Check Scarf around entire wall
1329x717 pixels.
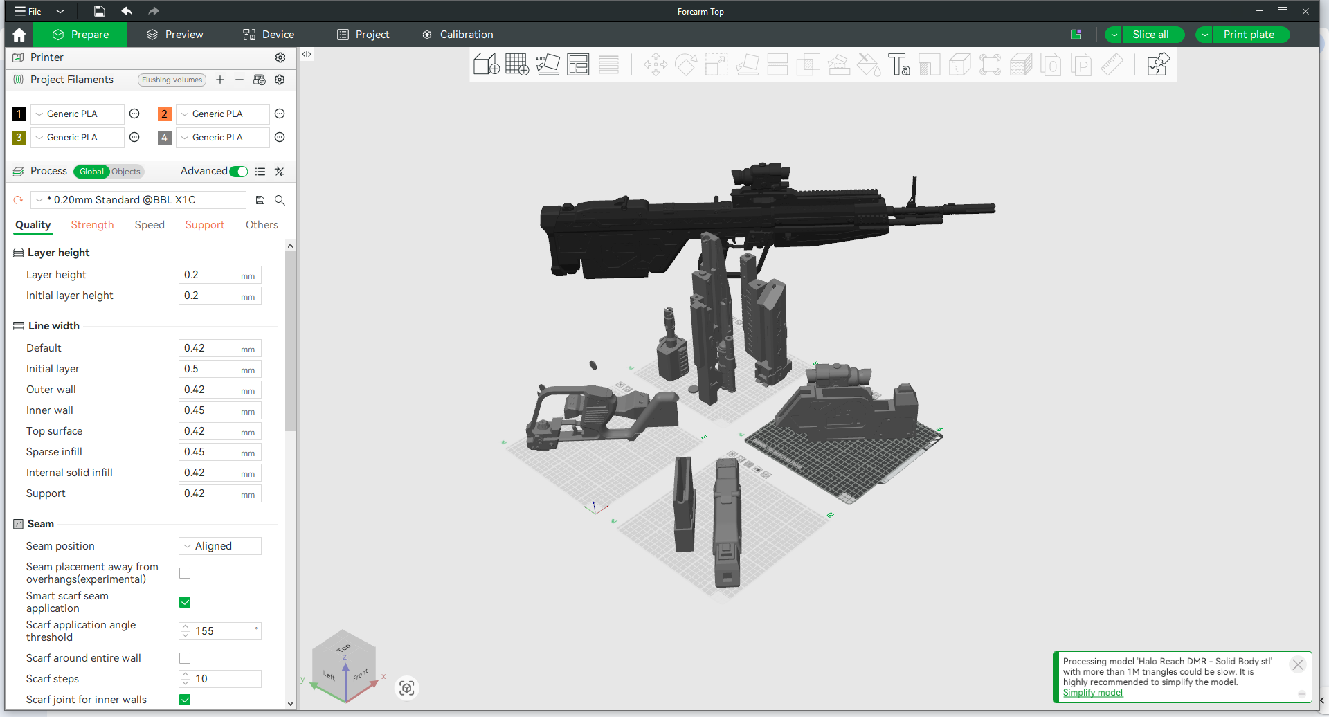(185, 658)
